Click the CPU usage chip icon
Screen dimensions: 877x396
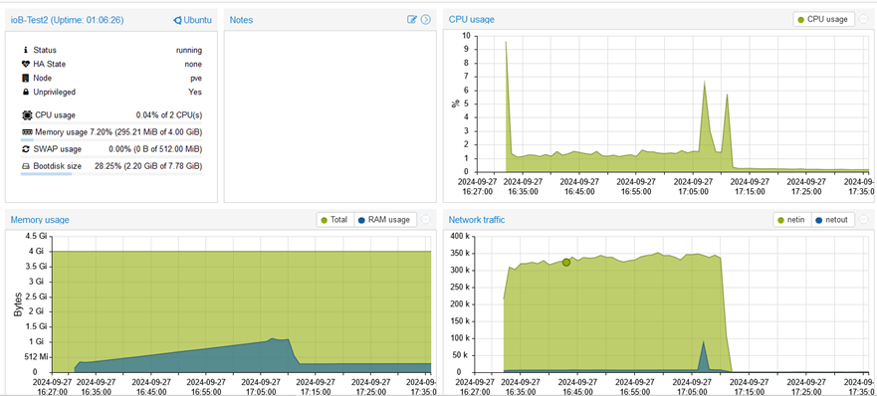[x=27, y=115]
